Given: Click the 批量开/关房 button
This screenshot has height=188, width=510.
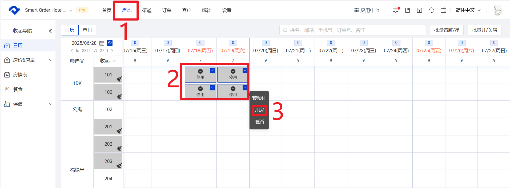Looking at the screenshot, I should (484, 30).
